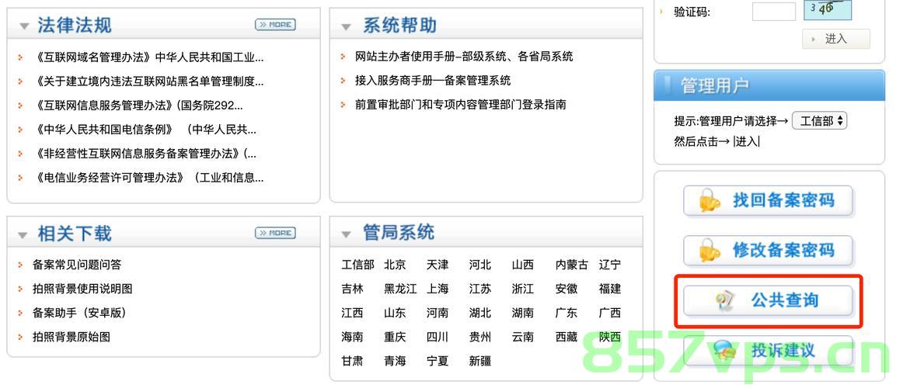Click the search icon on 公共查询

(724, 301)
